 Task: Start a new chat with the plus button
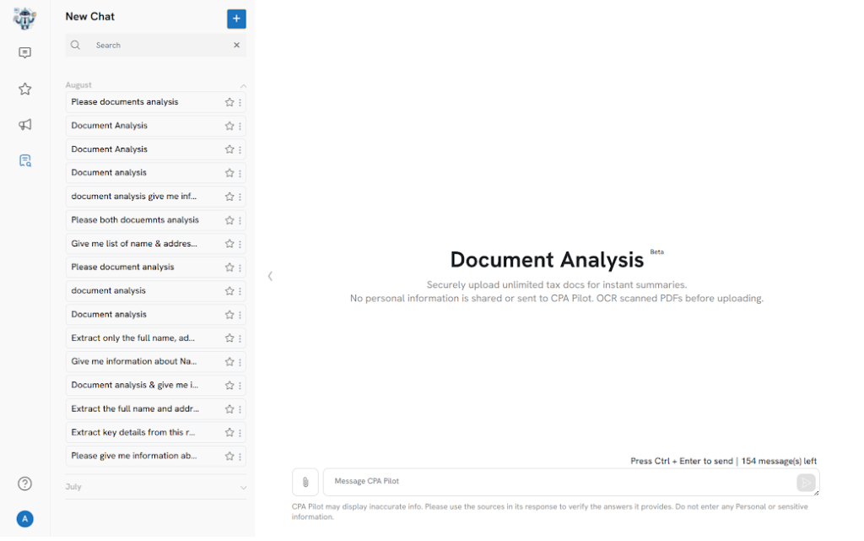pyautogui.click(x=236, y=18)
